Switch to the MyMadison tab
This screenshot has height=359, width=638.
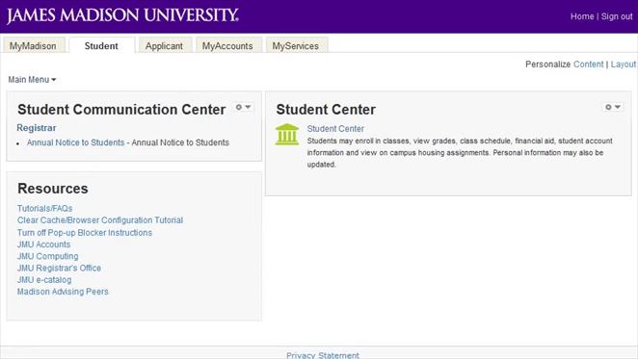pos(34,45)
